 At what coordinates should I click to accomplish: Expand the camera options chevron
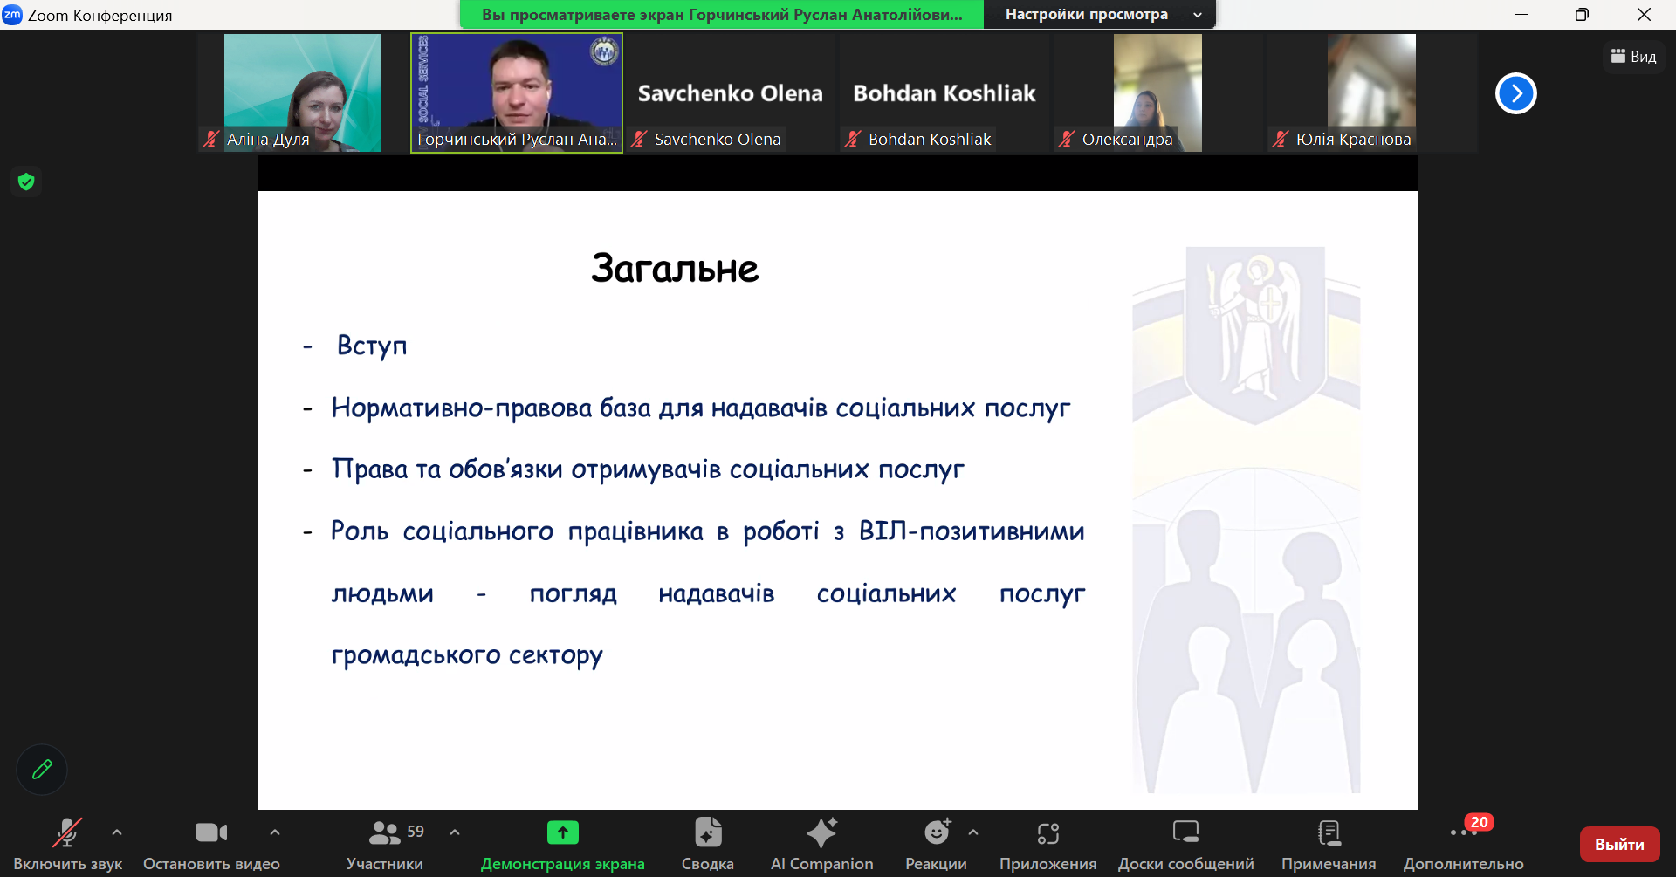coord(275,833)
